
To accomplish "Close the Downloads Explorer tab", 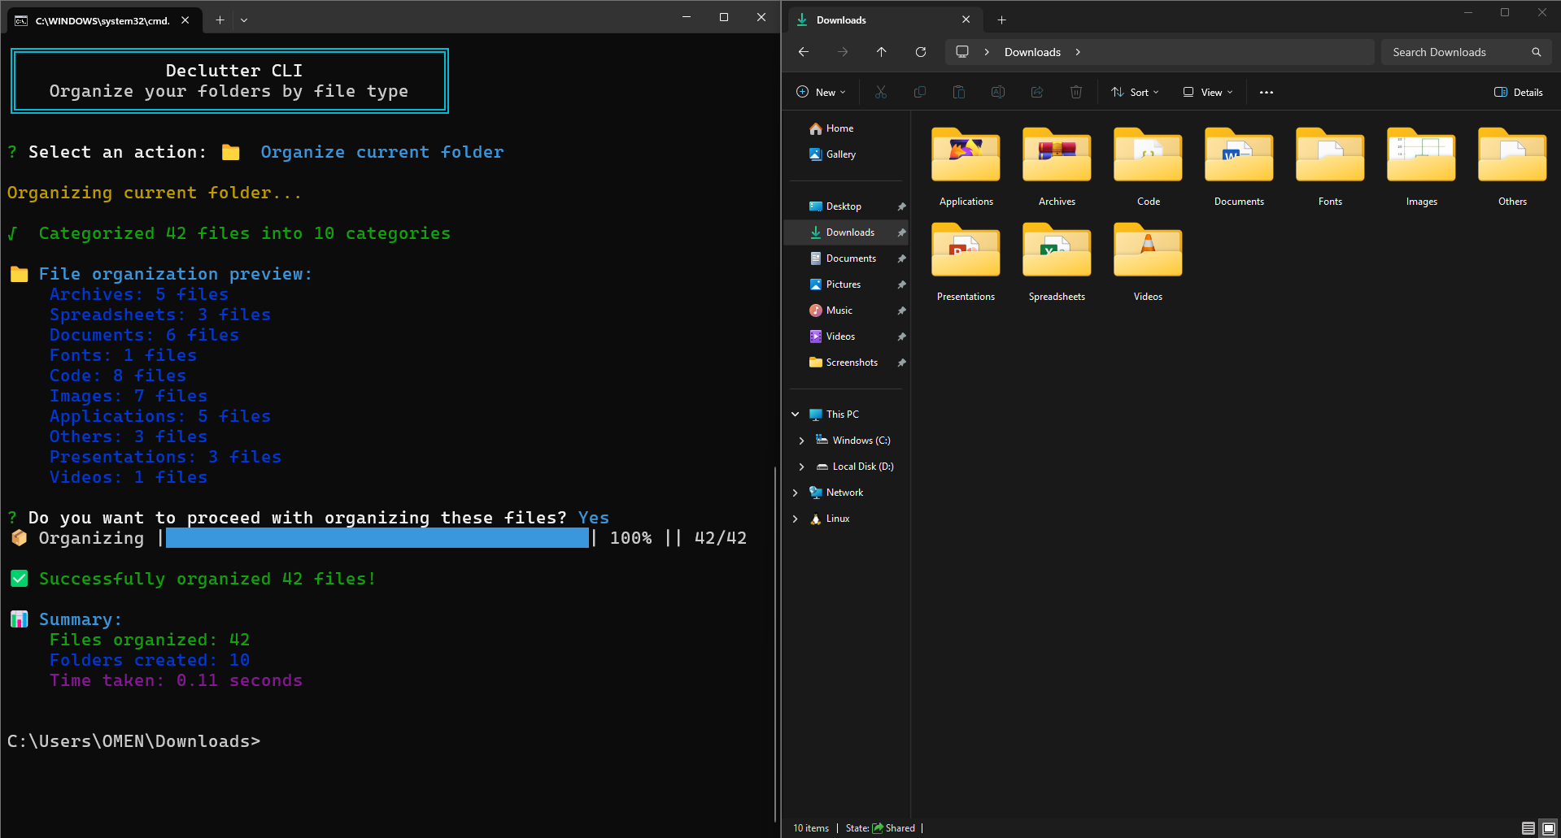I will [966, 20].
